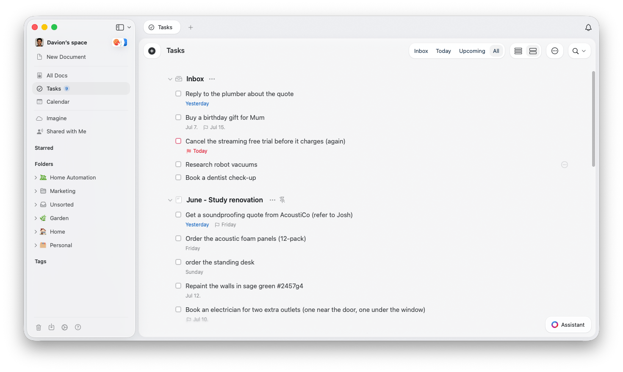The height and width of the screenshot is (372, 623).
Task: Add a new task with the plus circle
Action: (x=152, y=51)
